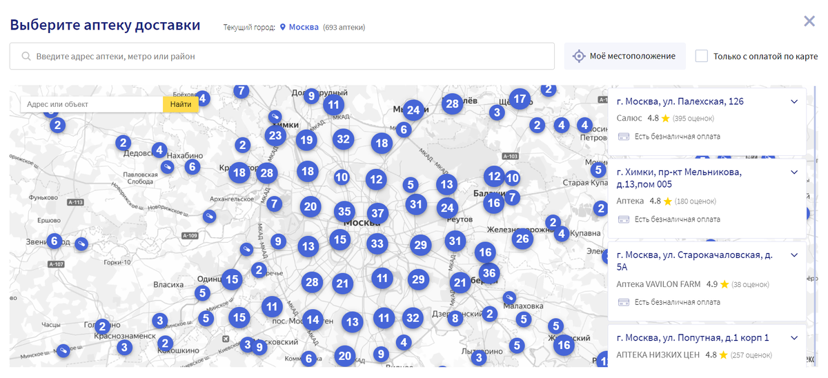Click 'Есть безналичная оплата' under Старокачаловская
The image size is (828, 378).
point(678,302)
